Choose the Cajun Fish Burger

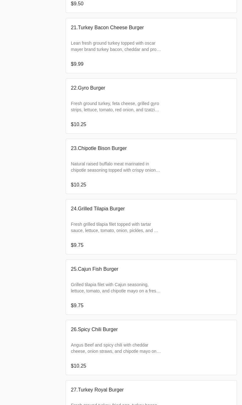coord(95,269)
